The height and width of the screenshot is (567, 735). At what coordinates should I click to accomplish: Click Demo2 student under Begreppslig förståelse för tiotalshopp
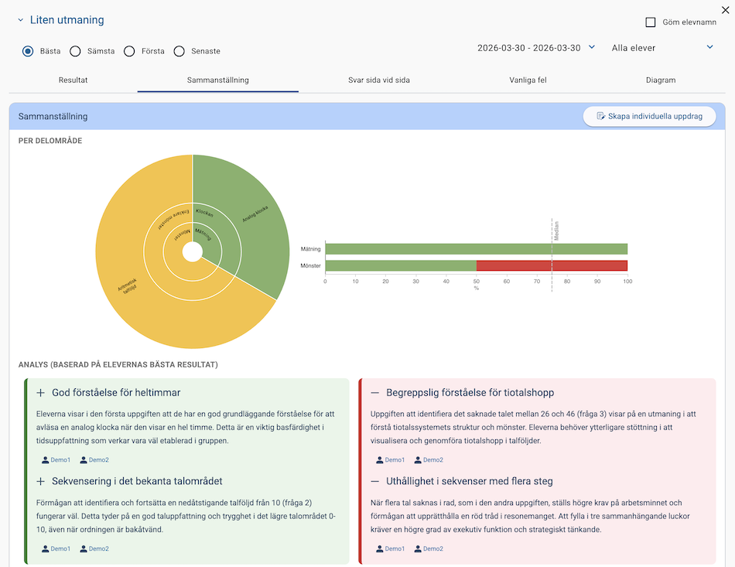coord(428,460)
